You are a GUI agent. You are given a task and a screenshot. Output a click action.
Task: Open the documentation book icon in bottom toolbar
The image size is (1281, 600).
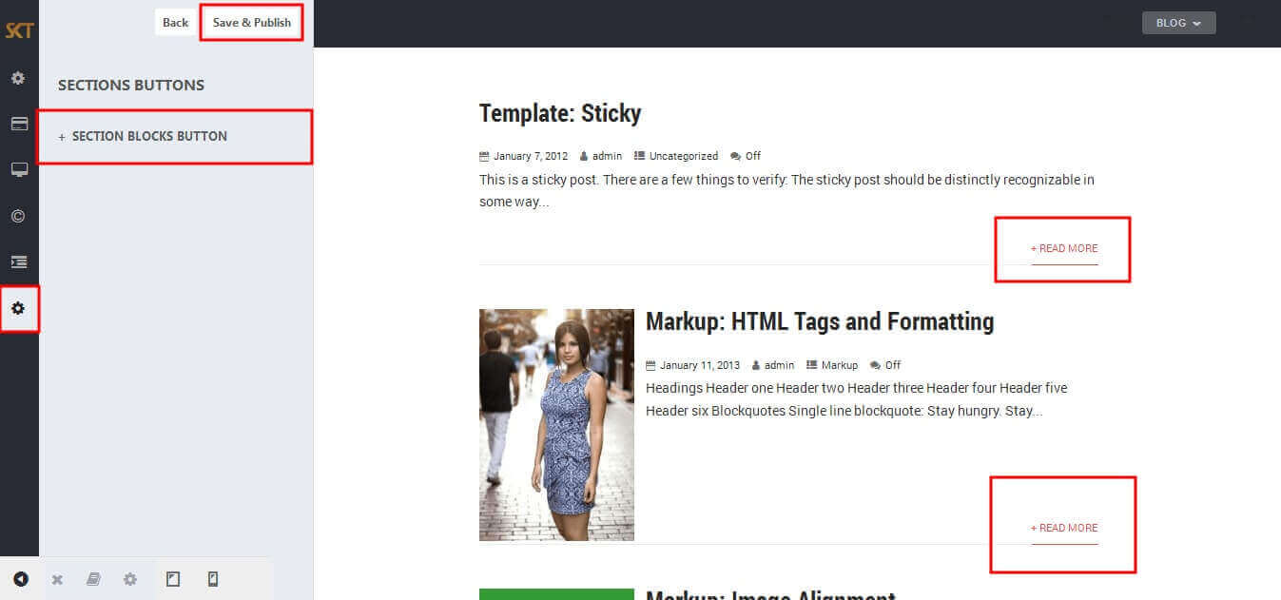pos(93,579)
